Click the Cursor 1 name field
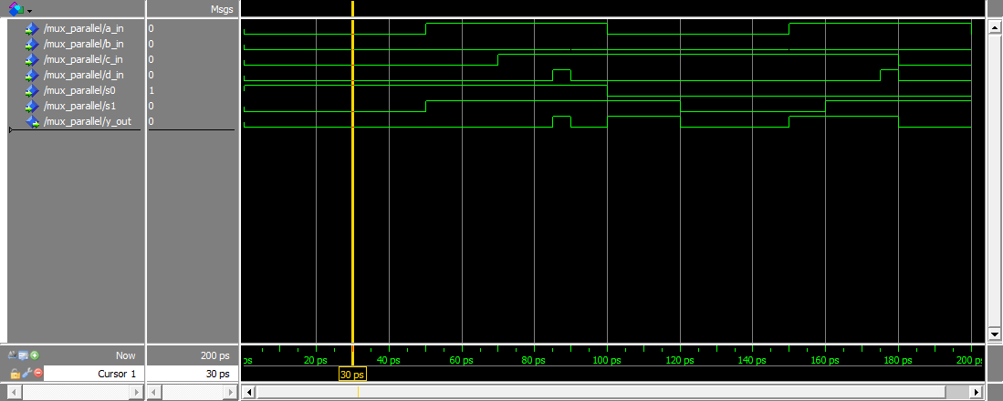Viewport: 1003px width, 401px height. click(91, 374)
